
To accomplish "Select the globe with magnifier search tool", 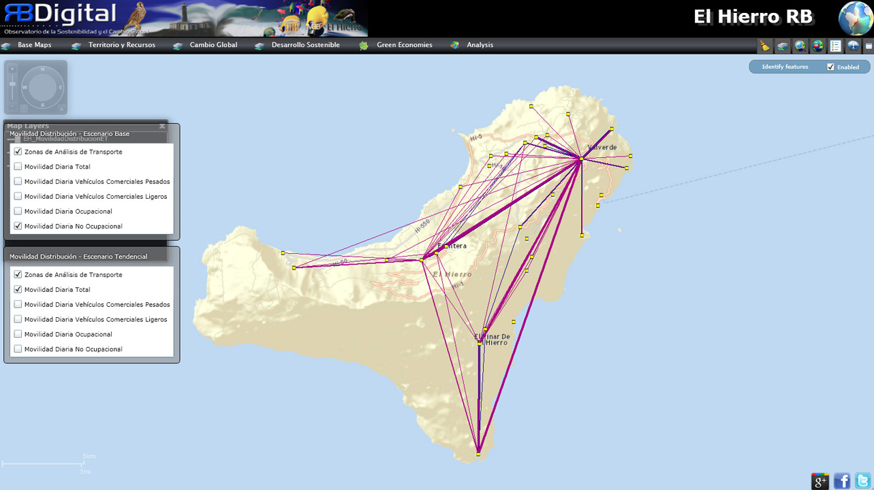I will pos(800,46).
